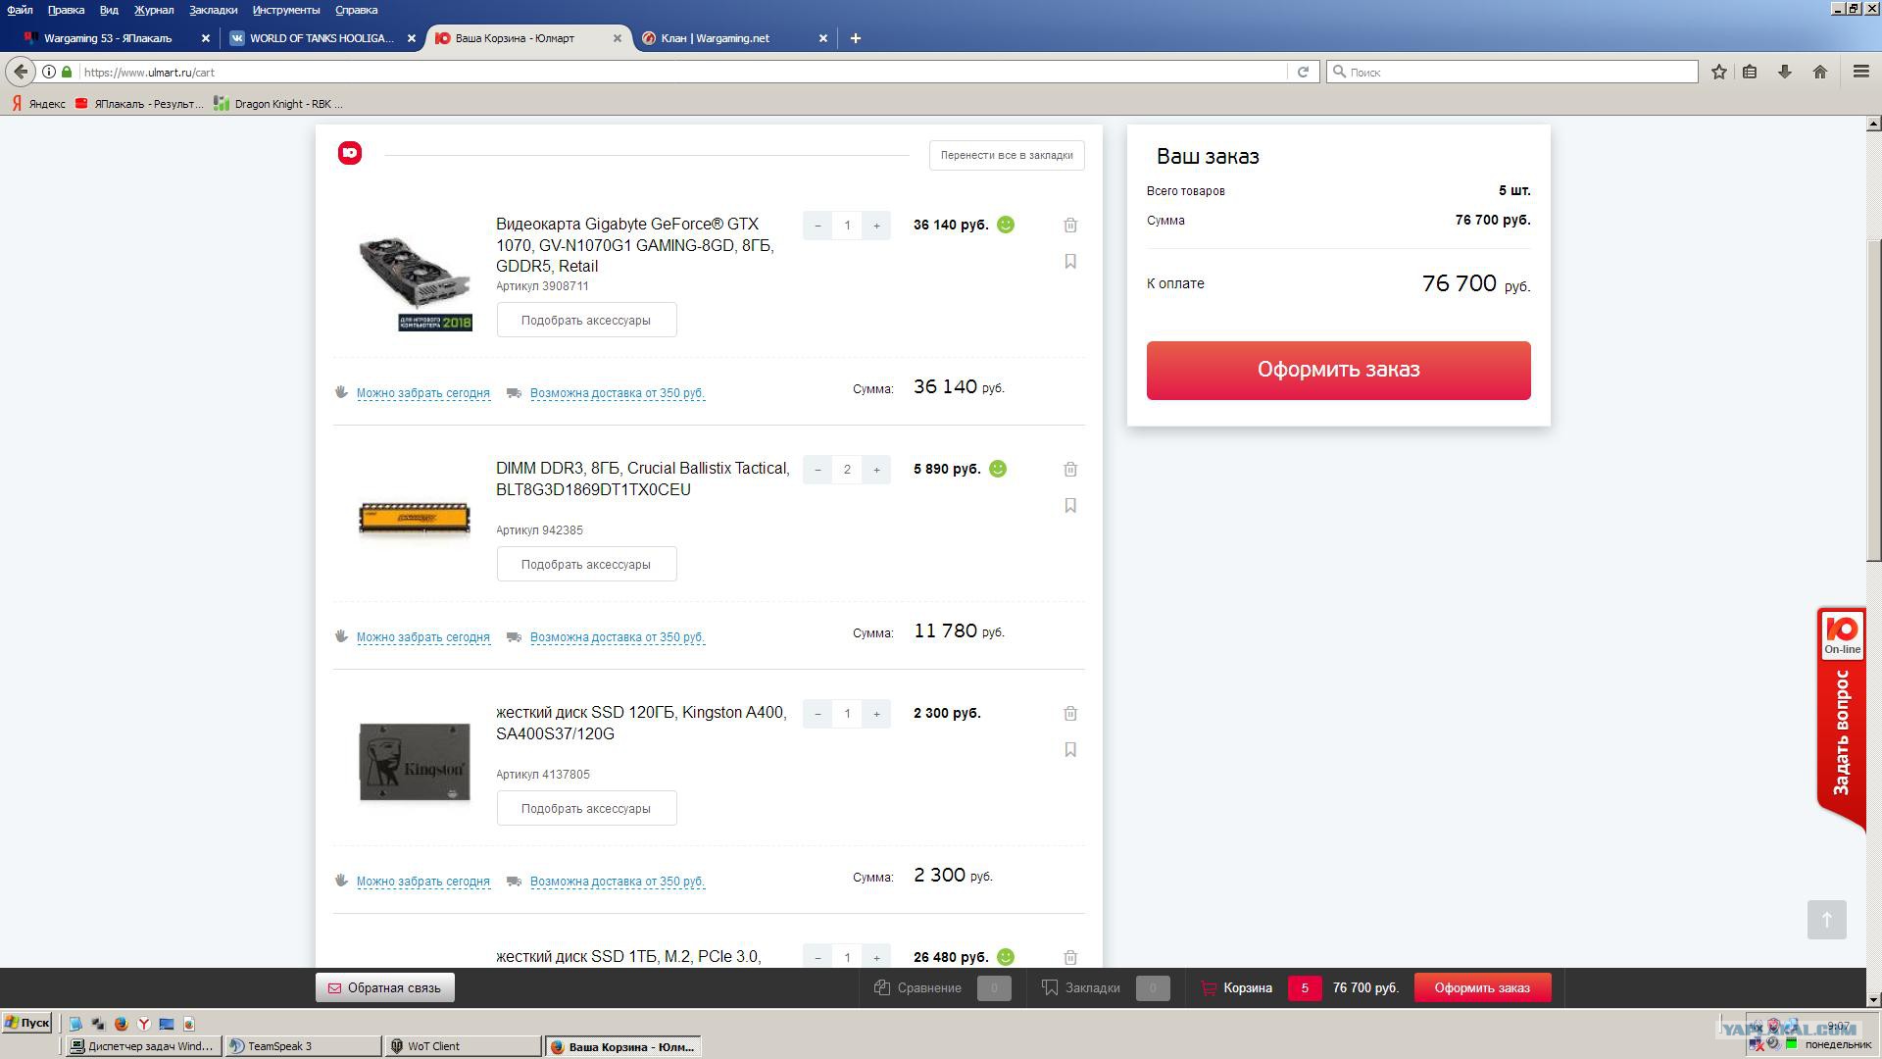The image size is (1882, 1059).
Task: Open the Инструменты menu
Action: coord(286,10)
